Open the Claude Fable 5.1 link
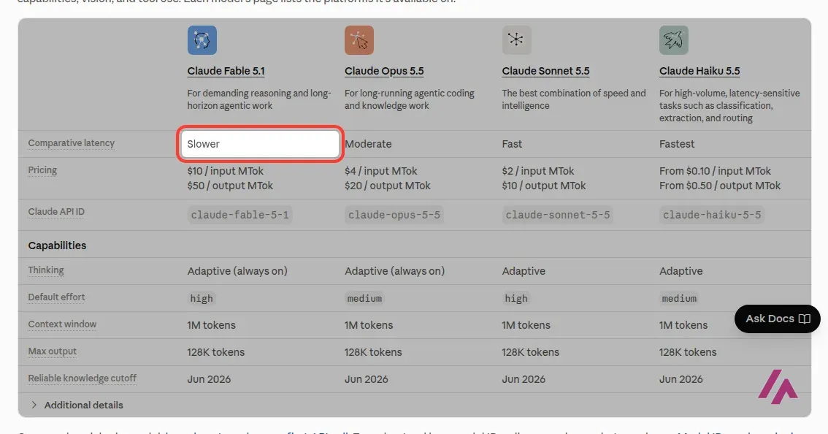 [226, 71]
